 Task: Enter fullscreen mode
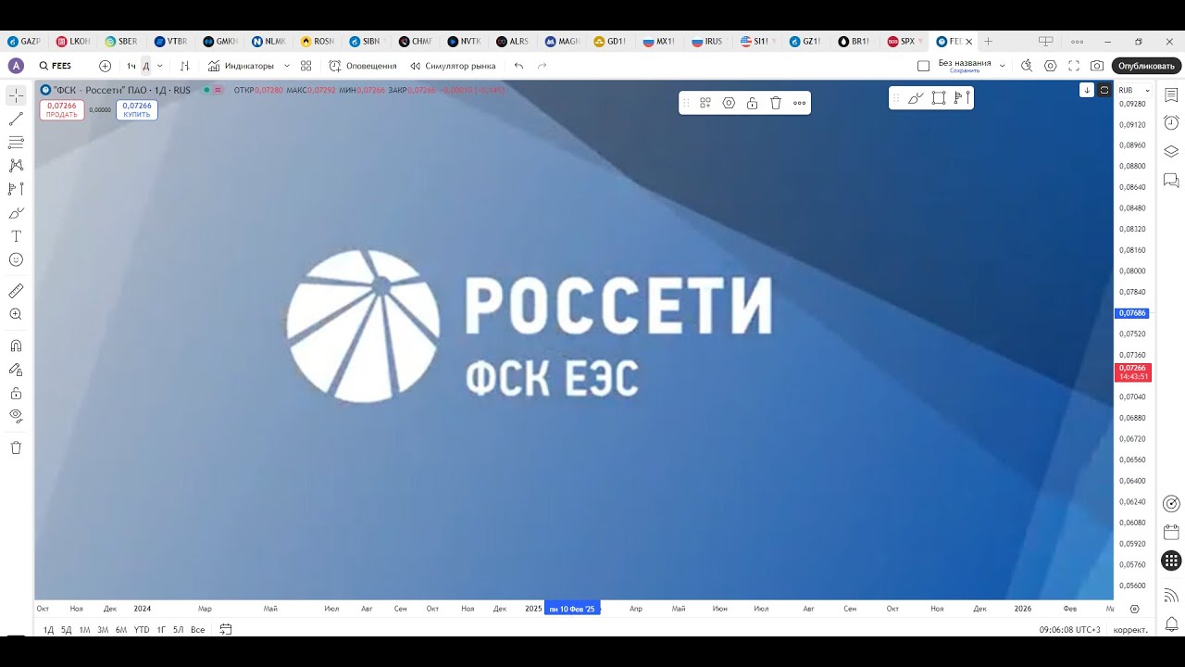[x=1074, y=66]
